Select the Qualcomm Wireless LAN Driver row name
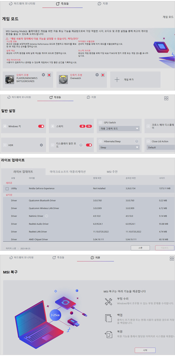 44,208
